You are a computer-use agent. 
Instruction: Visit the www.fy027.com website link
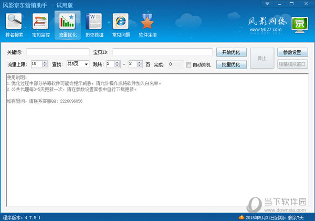coord(265,30)
